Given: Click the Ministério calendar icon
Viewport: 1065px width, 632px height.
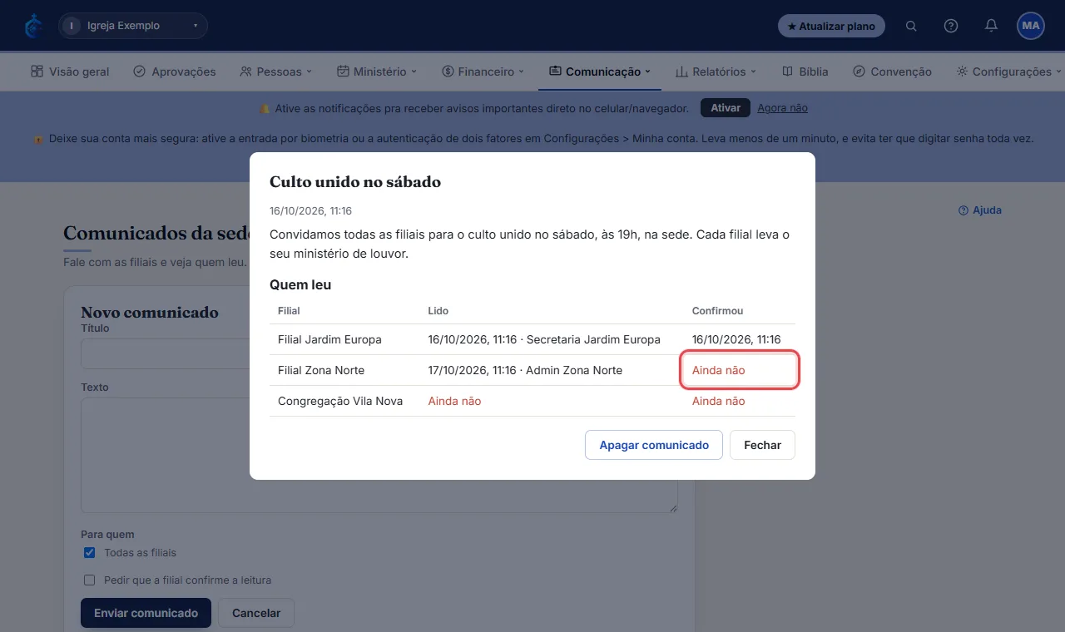Looking at the screenshot, I should tap(343, 72).
